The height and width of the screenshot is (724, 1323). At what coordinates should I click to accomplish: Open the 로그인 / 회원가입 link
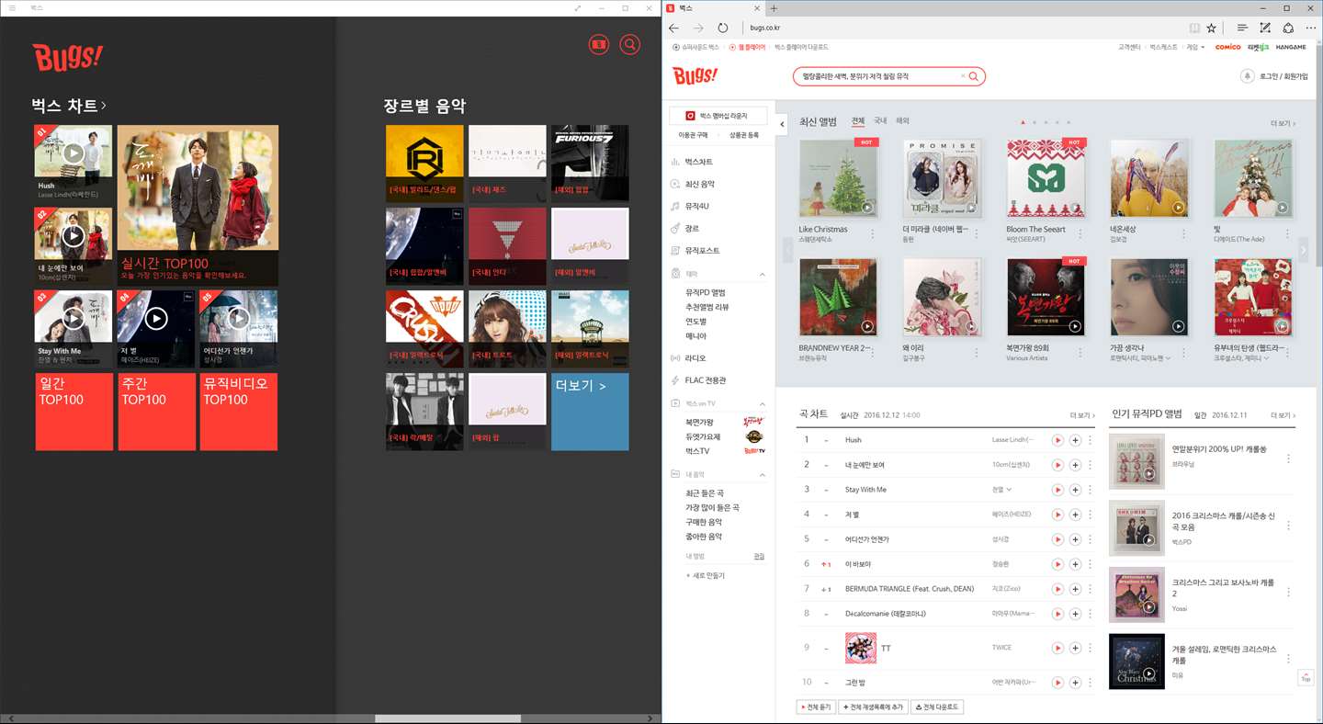click(x=1284, y=76)
